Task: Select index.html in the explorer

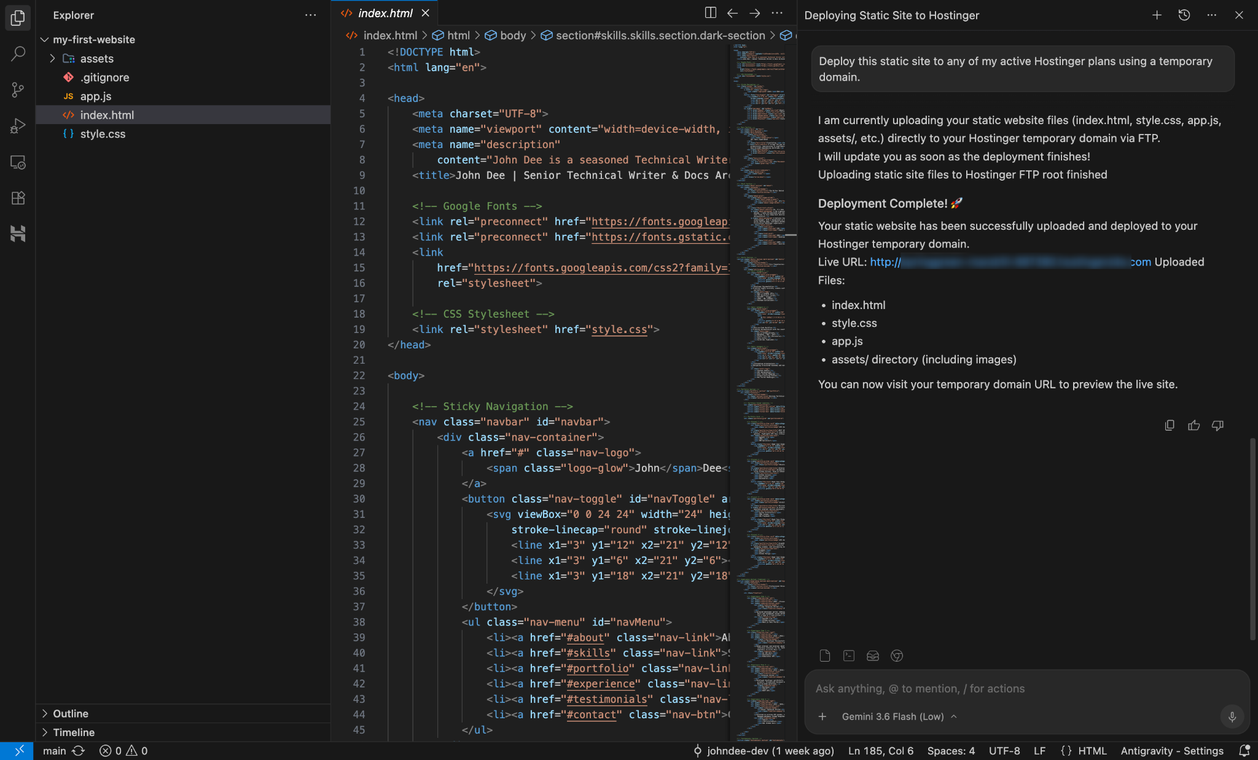Action: [x=183, y=115]
